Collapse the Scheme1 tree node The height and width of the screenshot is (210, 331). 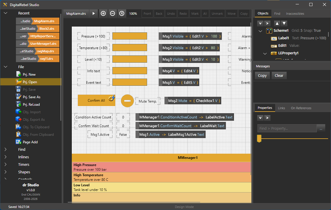(261, 31)
